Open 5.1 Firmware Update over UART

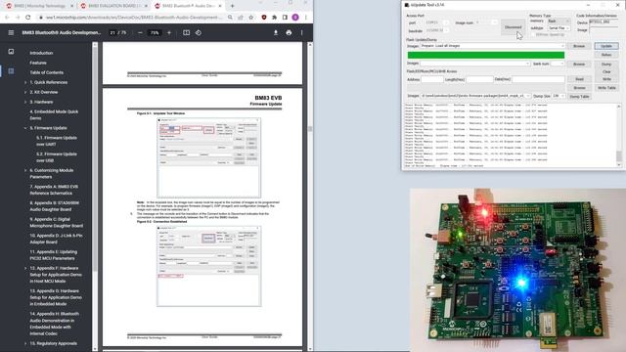[57, 141]
